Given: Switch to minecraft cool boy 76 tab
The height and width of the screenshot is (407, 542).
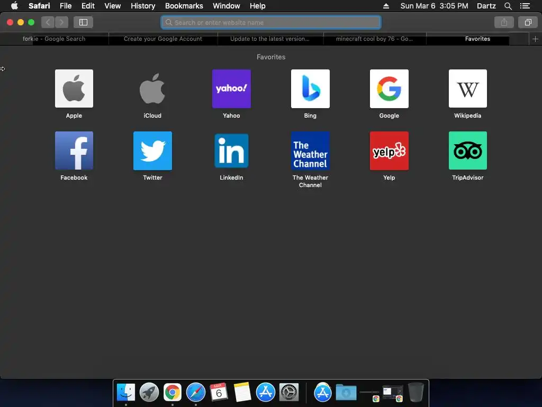Looking at the screenshot, I should (x=374, y=39).
